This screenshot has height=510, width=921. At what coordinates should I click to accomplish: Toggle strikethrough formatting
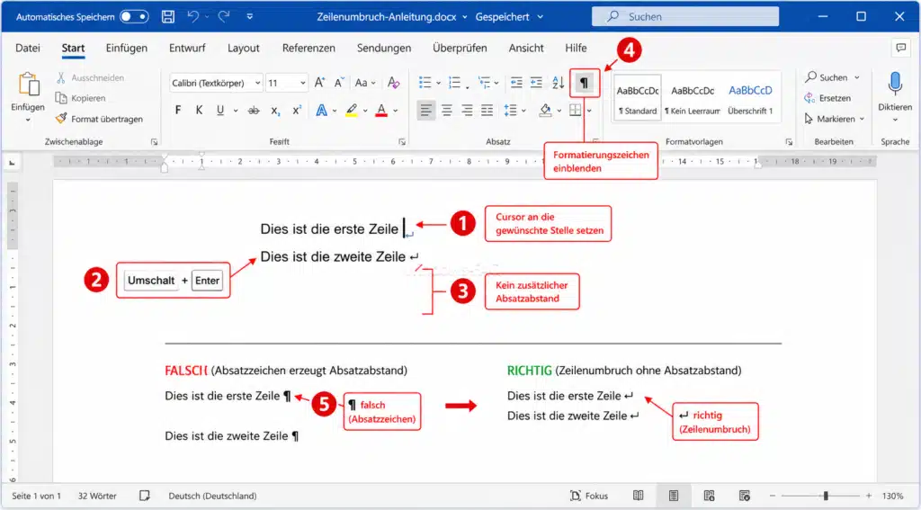point(254,110)
